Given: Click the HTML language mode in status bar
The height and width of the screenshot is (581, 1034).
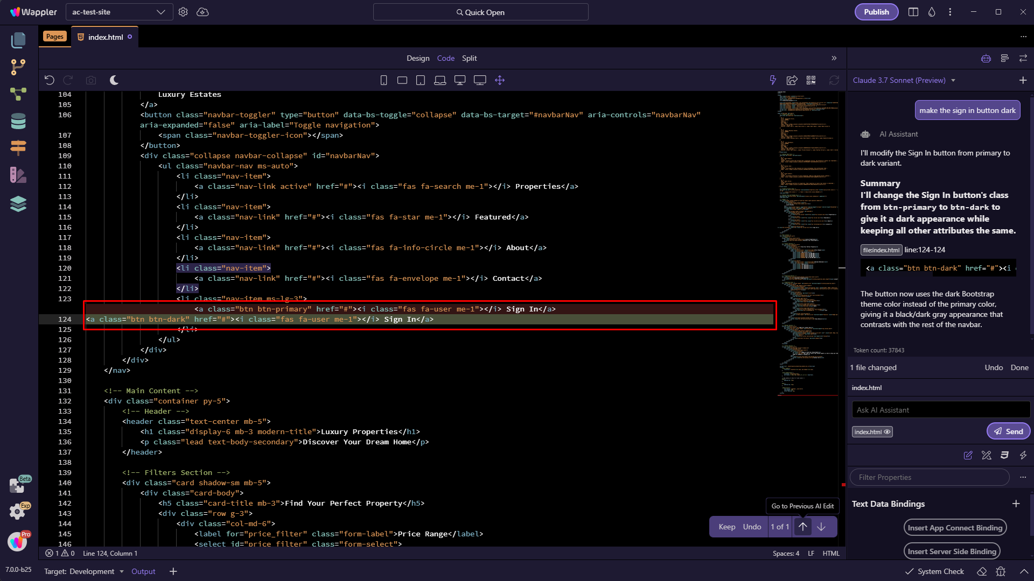Looking at the screenshot, I should [x=831, y=553].
